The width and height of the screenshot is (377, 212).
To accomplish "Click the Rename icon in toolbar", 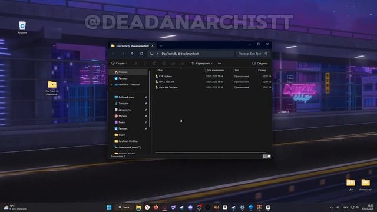I will pyautogui.click(x=164, y=63).
